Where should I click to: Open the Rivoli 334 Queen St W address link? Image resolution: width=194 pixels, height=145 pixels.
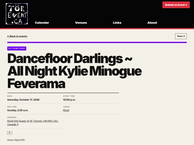tap(33, 123)
